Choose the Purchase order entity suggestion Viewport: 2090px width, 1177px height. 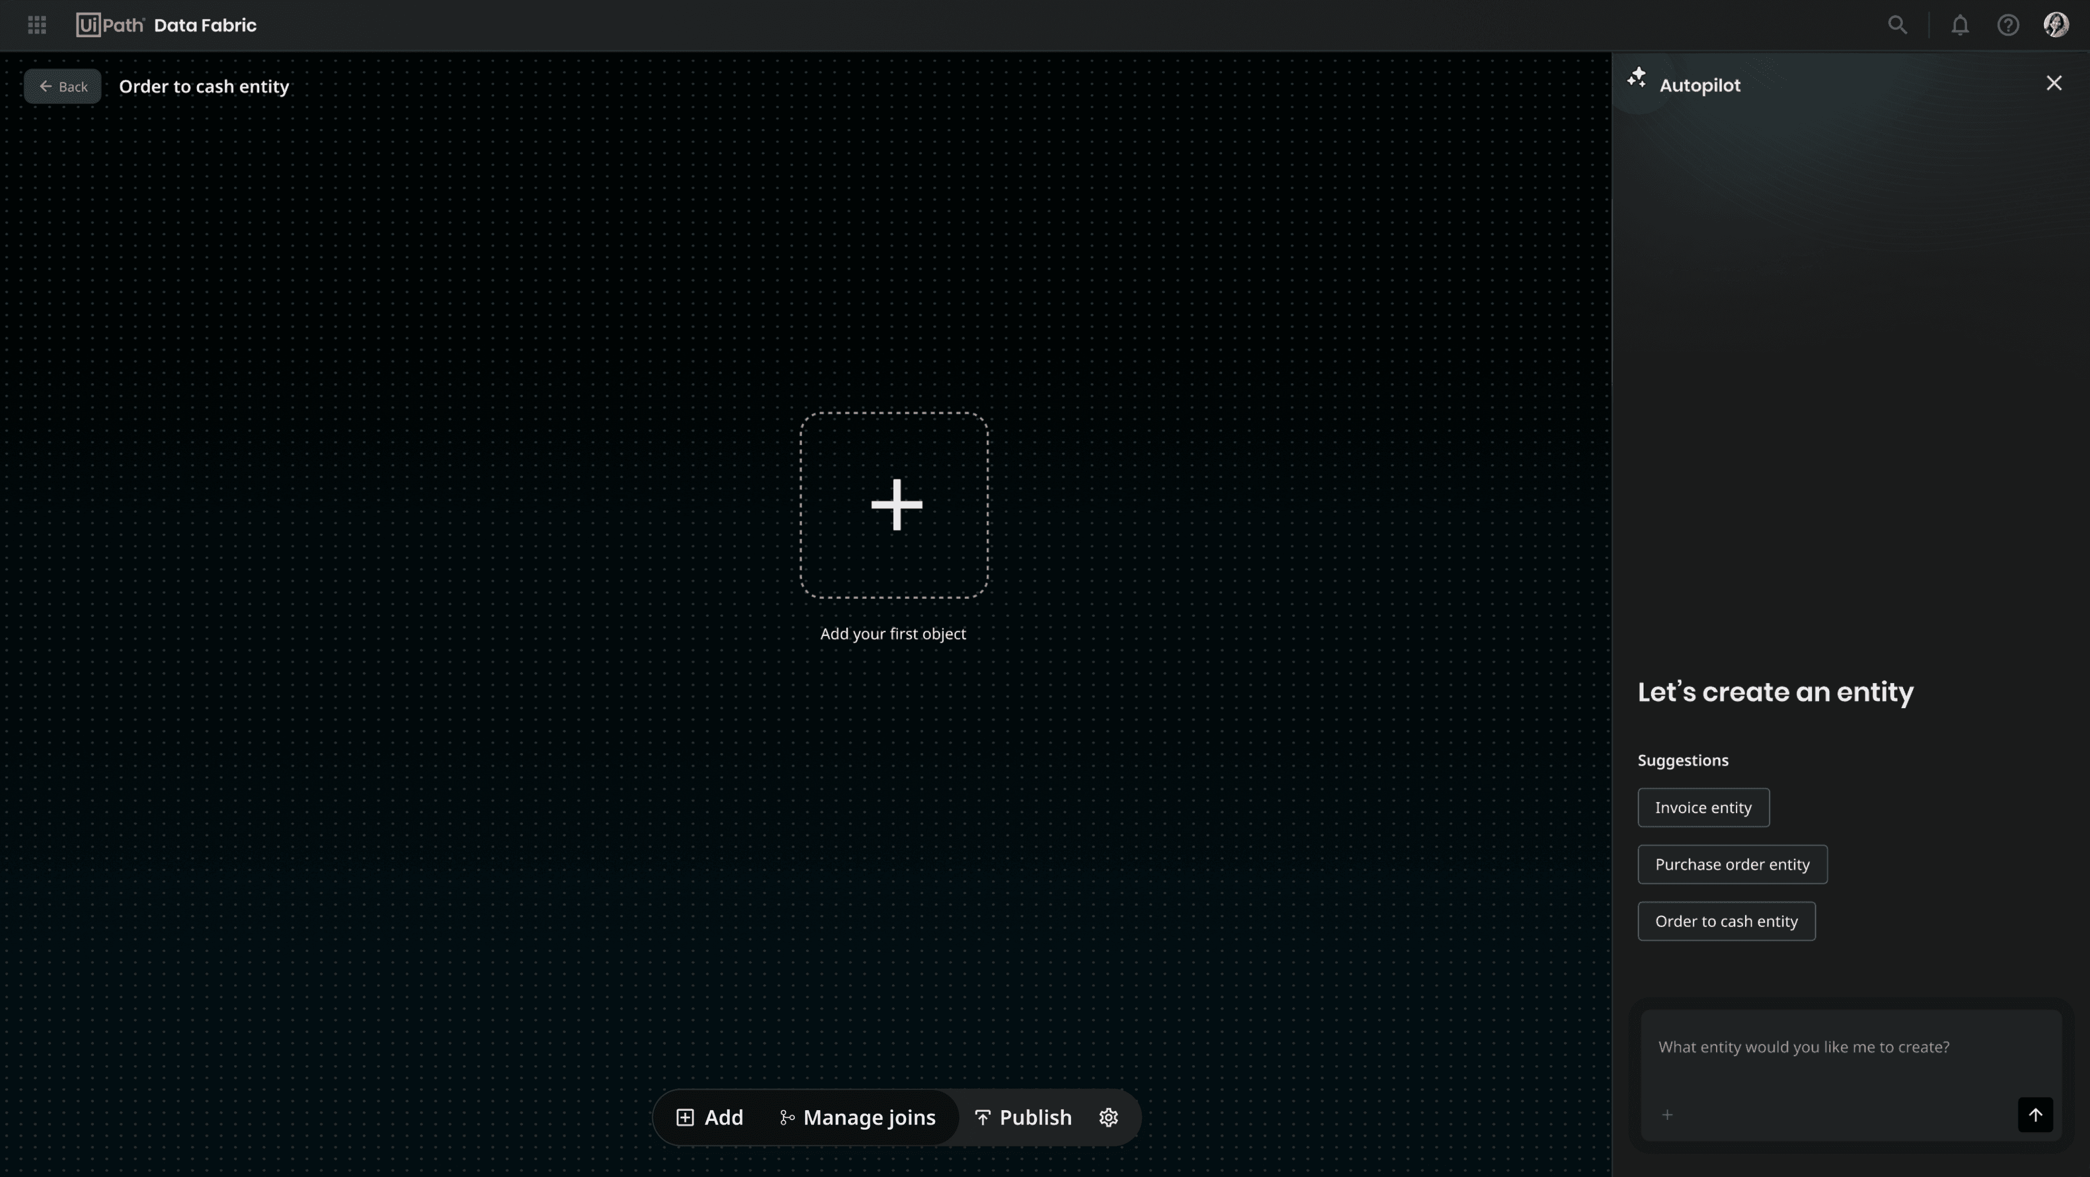click(1732, 865)
